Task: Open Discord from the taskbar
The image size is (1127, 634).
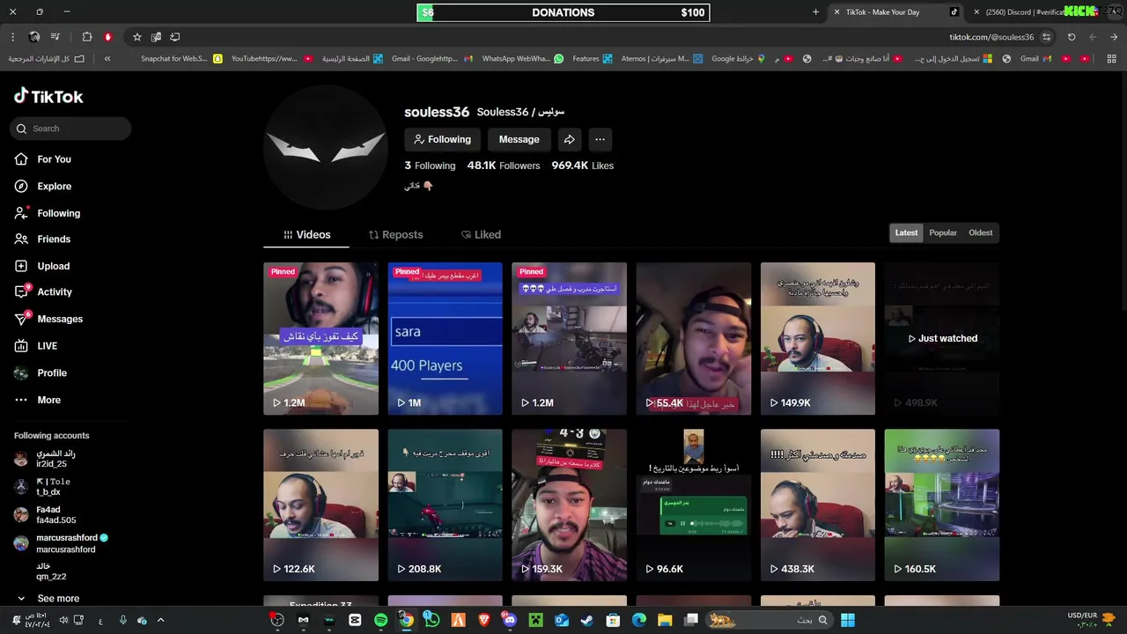Action: pyautogui.click(x=509, y=620)
